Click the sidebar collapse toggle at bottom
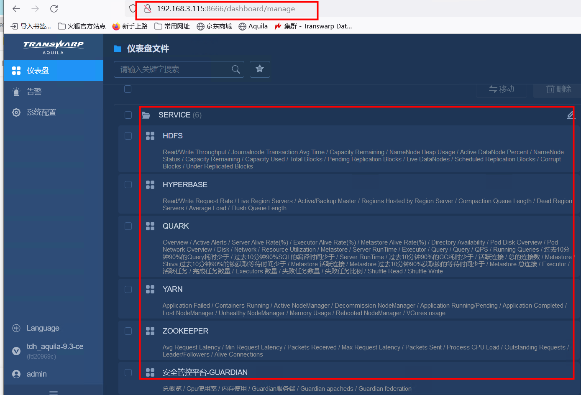 coord(54,392)
